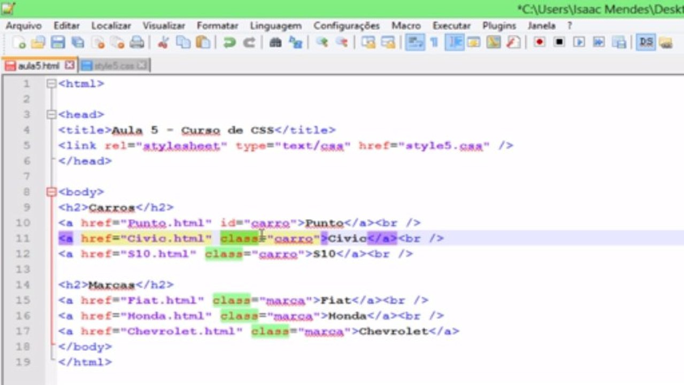Image resolution: width=684 pixels, height=385 pixels.
Task: Click the 'Marcas' heading text
Action: point(112,285)
